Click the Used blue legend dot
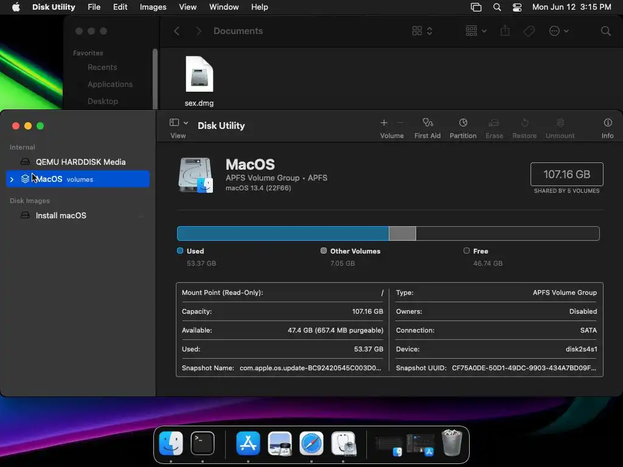Image resolution: width=623 pixels, height=467 pixels. point(180,251)
